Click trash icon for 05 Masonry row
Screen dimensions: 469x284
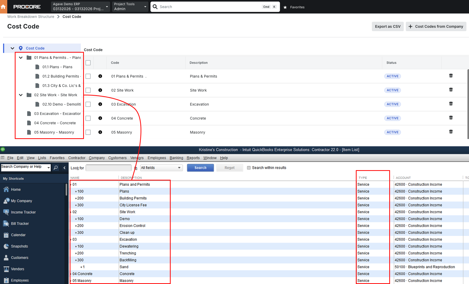451,132
